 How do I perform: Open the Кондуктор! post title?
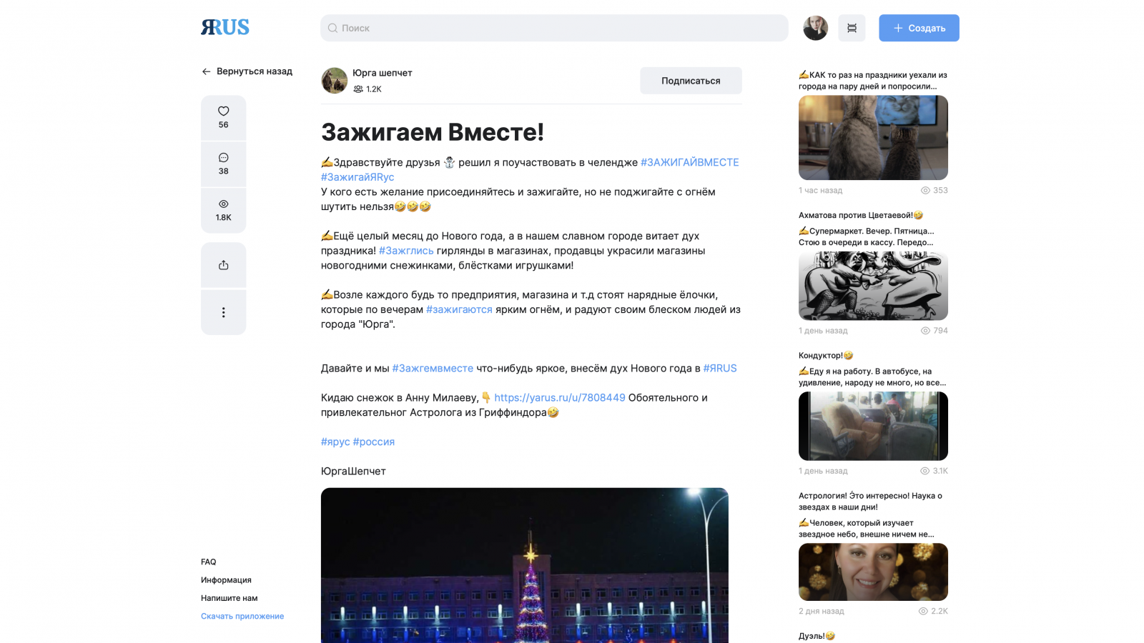(x=826, y=355)
